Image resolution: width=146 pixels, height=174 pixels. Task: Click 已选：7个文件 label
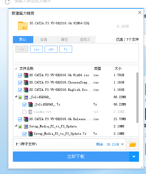point(128,40)
